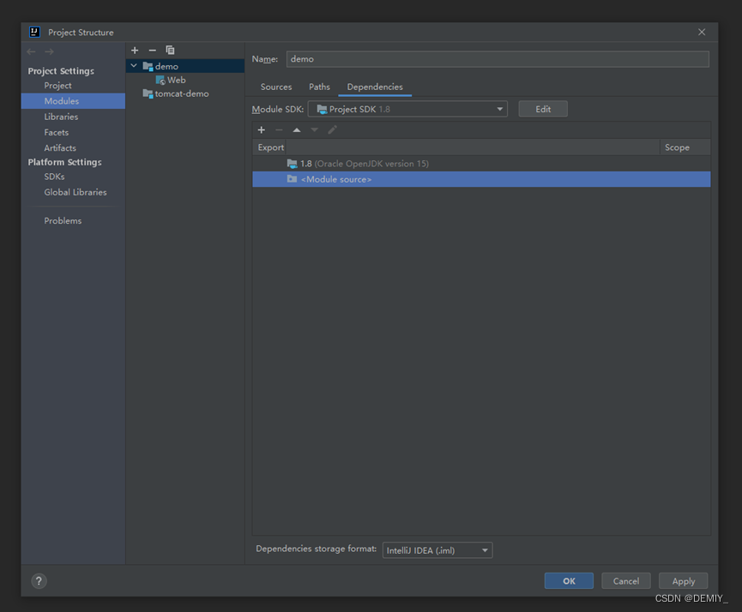Click the Remove module minus icon
Viewport: 742px width, 612px height.
pos(153,50)
